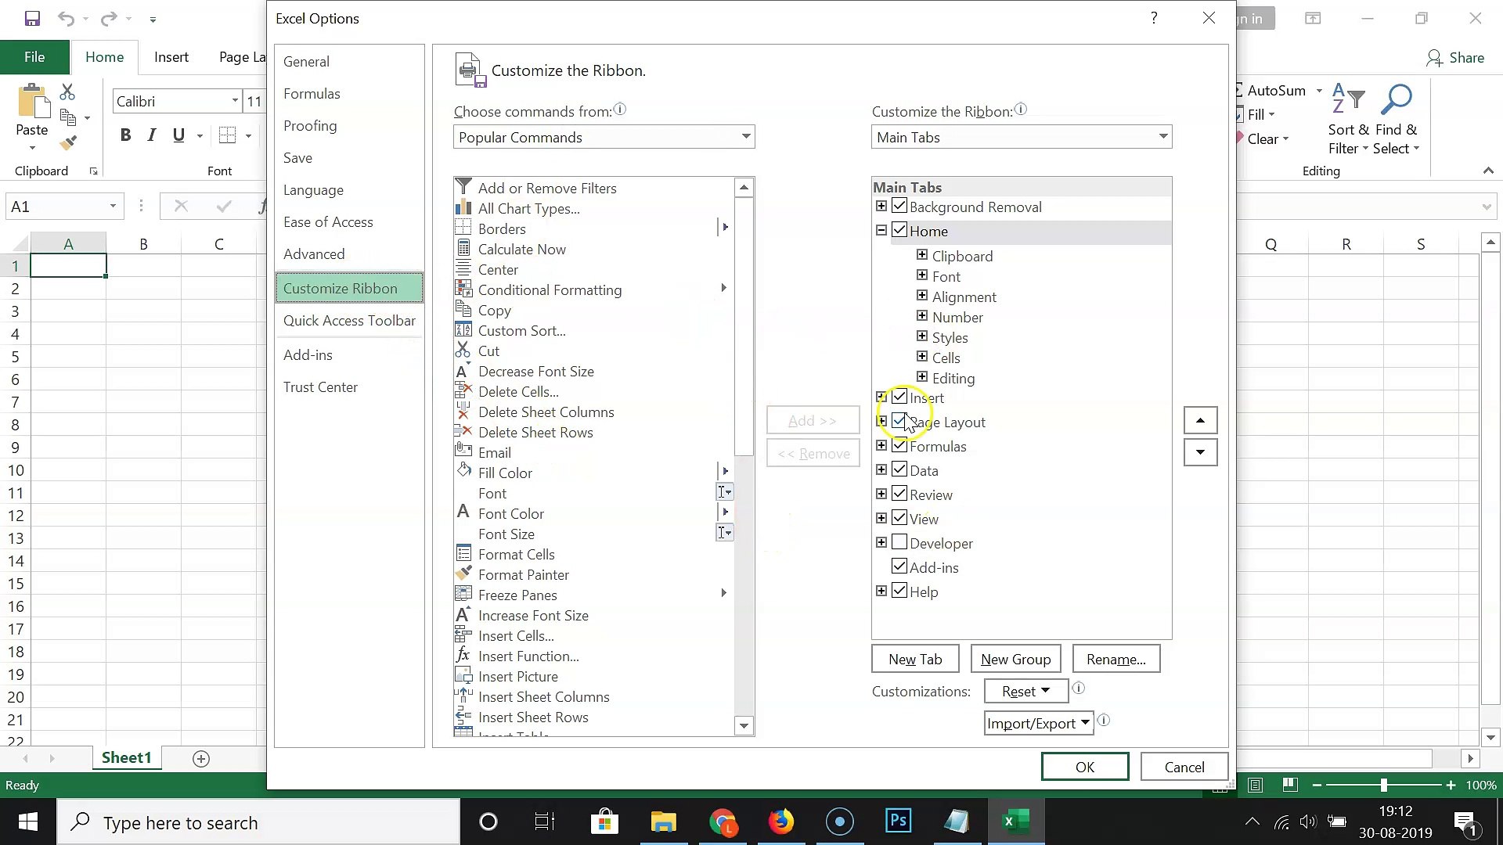
Task: Expand the Clipboard group node
Action: pos(922,255)
